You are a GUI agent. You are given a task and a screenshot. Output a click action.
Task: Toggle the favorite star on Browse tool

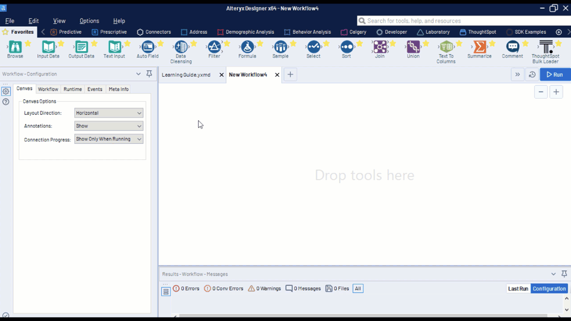28,44
